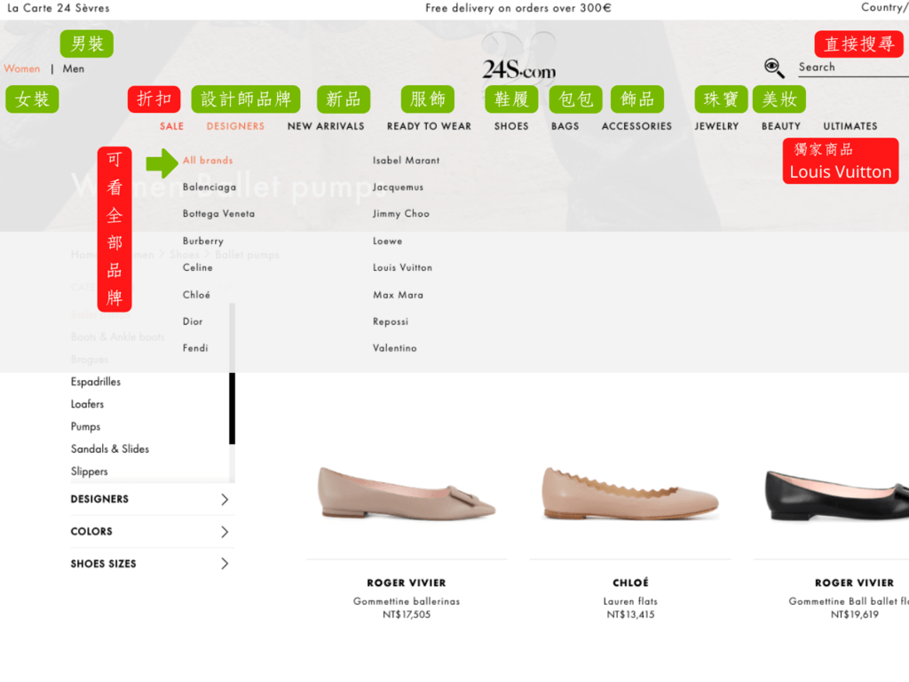The image size is (909, 682).
Task: Switch to the Men section
Action: click(x=74, y=68)
